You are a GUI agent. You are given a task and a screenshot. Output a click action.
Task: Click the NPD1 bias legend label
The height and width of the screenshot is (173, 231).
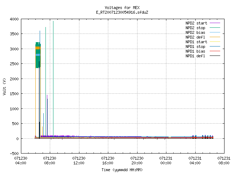tap(195, 51)
